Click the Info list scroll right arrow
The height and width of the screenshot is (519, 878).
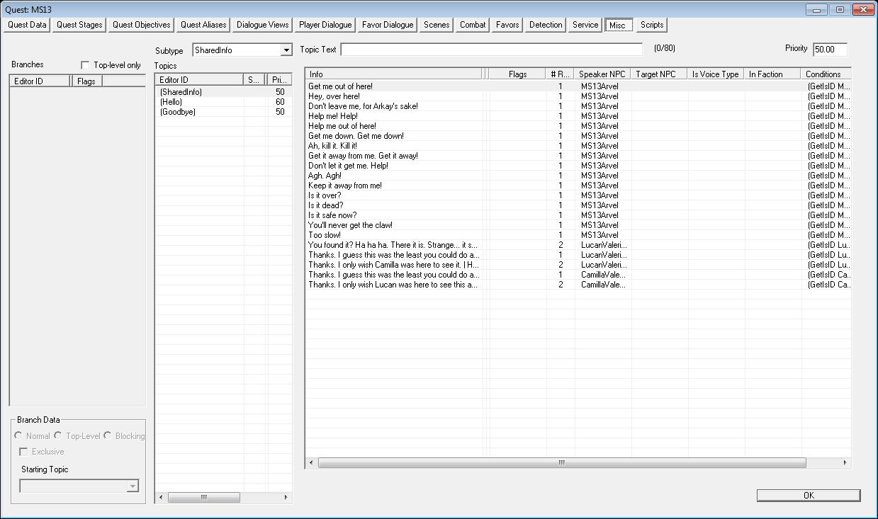coord(845,463)
